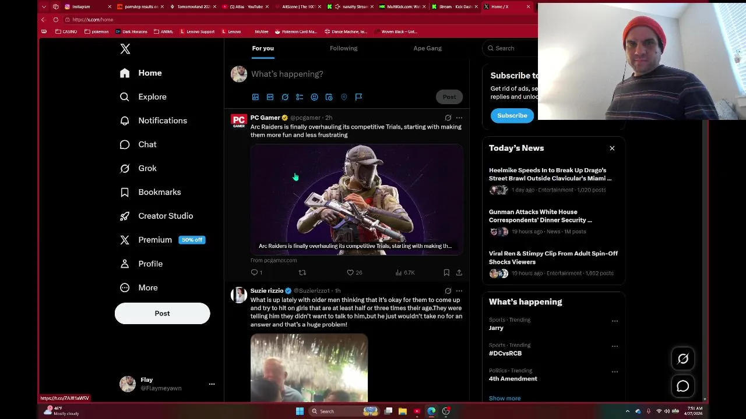The width and height of the screenshot is (746, 419).
Task: Open Gunman Attacks White House news story
Action: coord(540,216)
